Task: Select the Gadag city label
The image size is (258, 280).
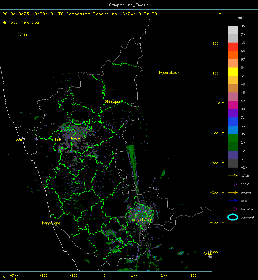Action: point(77,138)
